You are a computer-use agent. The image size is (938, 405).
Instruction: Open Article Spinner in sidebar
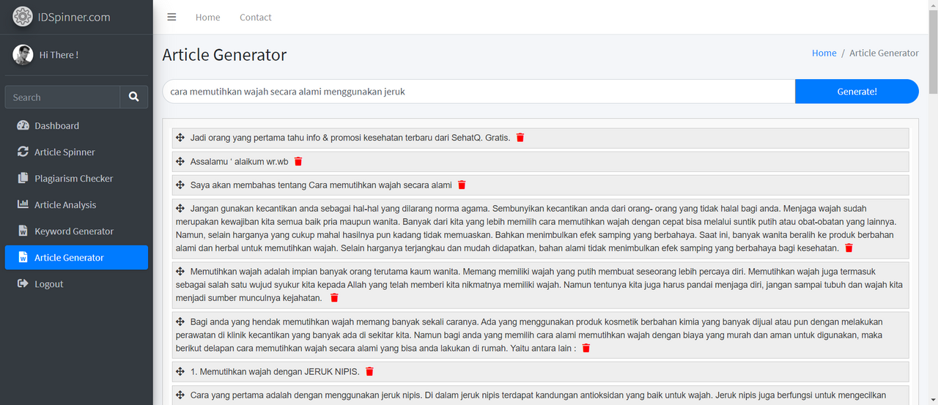76,152
